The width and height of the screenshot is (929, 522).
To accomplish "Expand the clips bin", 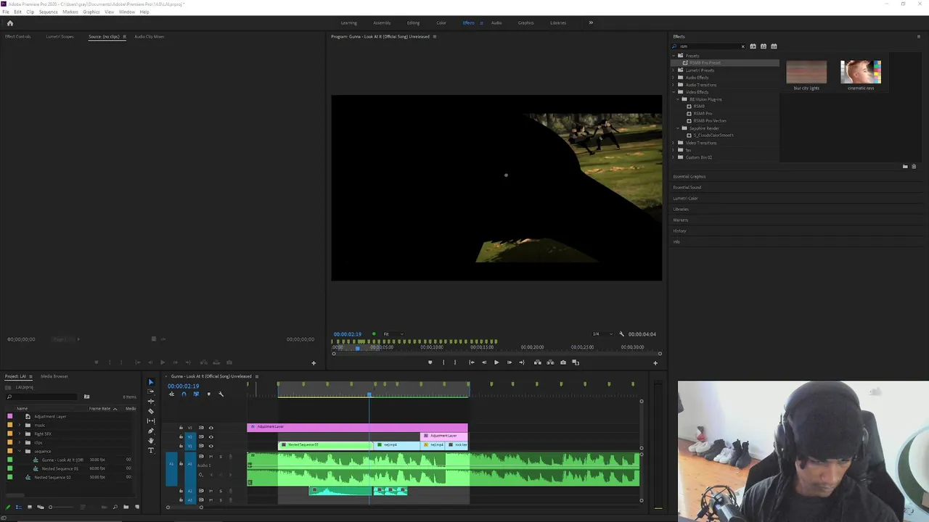I will pyautogui.click(x=20, y=443).
